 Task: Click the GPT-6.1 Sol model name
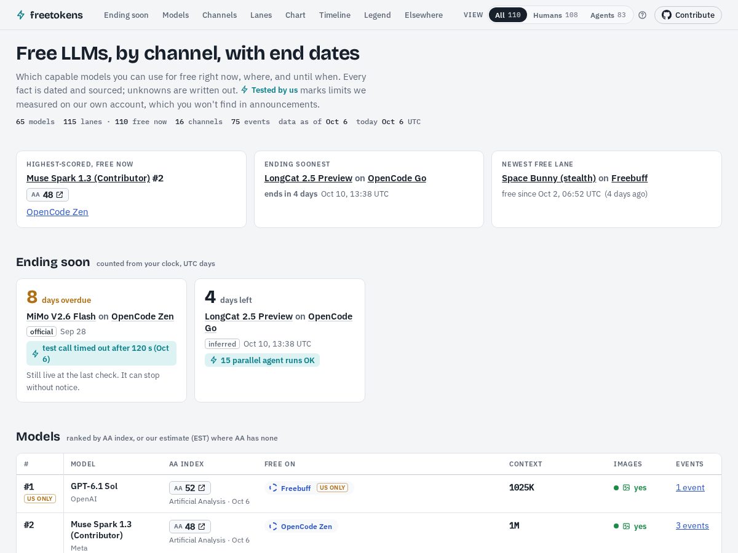[x=94, y=486]
